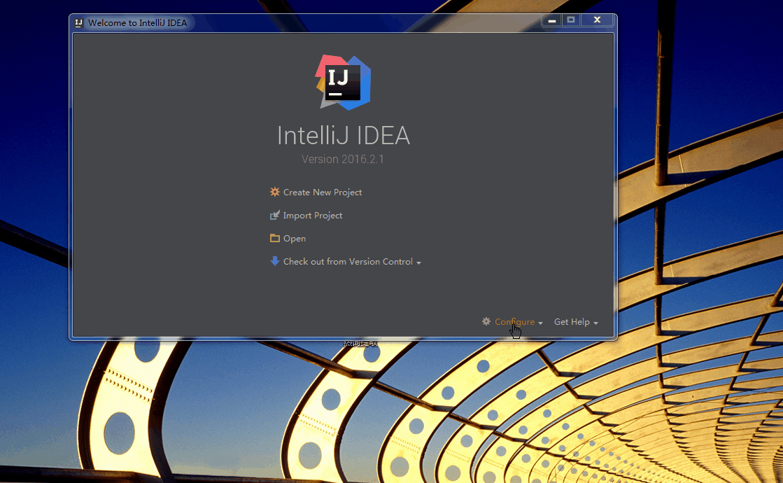
Task: Select the Import Project text link
Action: coord(313,216)
